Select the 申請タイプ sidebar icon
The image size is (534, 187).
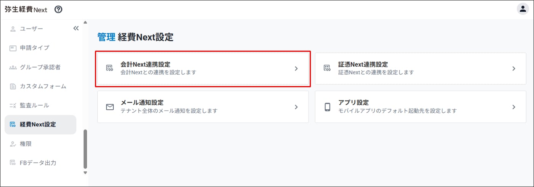pyautogui.click(x=13, y=48)
